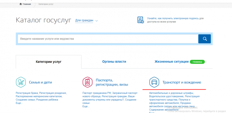Switch to the Категории услуг tab
Image resolution: width=232 pixels, height=113 pixels.
coord(49,62)
